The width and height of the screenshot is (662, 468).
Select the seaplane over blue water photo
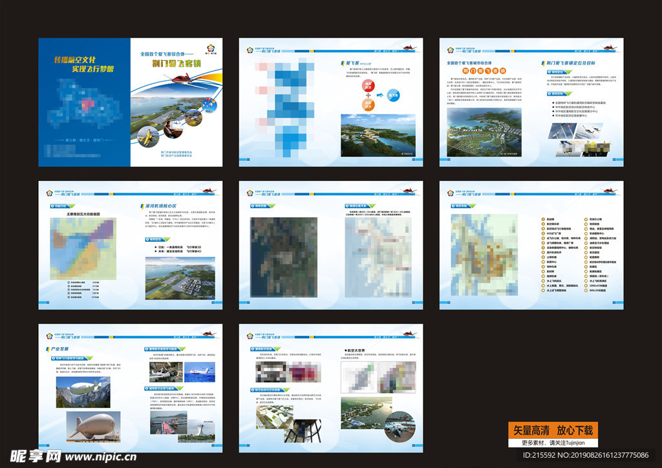tap(200, 372)
